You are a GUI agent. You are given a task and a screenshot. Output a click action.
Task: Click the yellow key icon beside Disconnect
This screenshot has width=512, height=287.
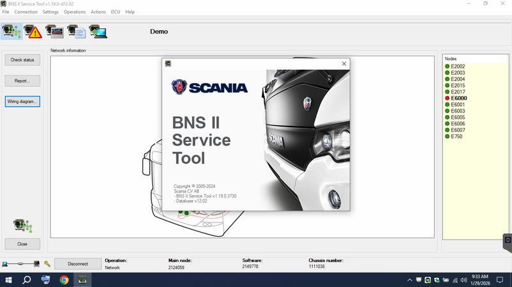click(47, 263)
